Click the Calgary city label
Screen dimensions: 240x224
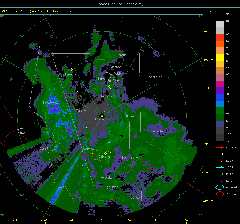[104, 157]
